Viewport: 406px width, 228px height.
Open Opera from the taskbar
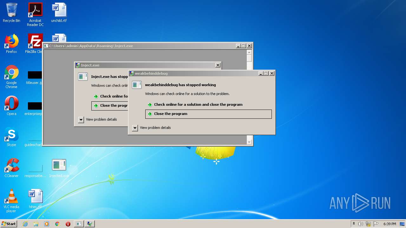tap(68, 224)
